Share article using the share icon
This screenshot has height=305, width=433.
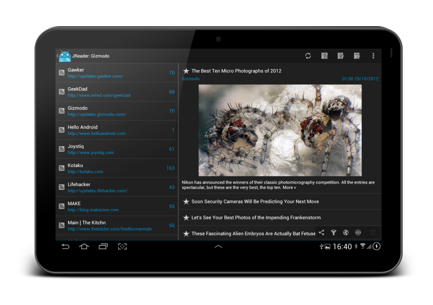pyautogui.click(x=321, y=232)
